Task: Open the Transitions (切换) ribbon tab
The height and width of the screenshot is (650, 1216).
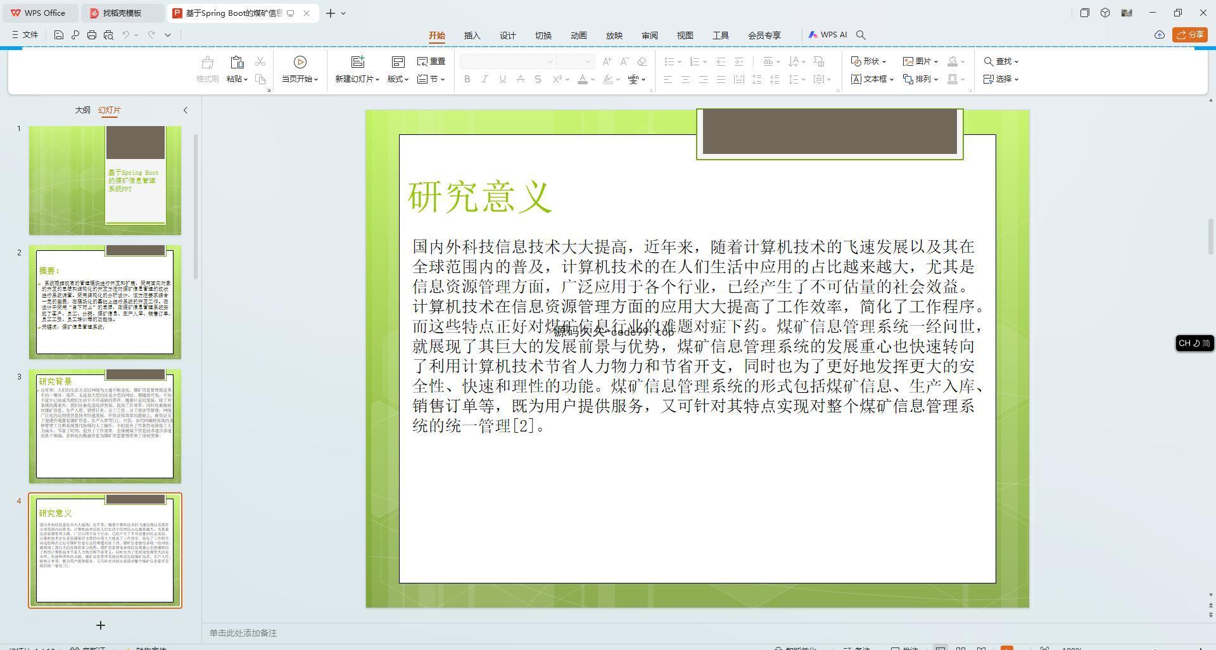Action: click(x=543, y=35)
